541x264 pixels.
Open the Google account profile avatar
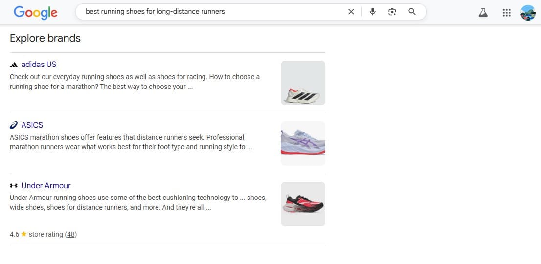[x=528, y=13]
